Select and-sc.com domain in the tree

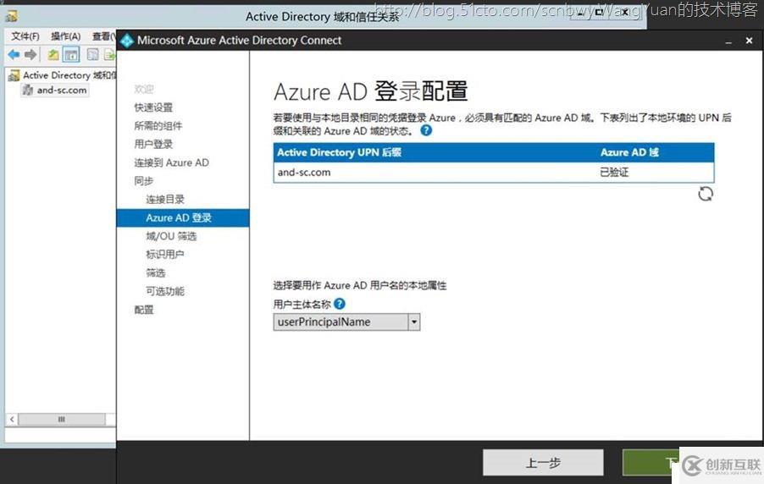pos(61,91)
